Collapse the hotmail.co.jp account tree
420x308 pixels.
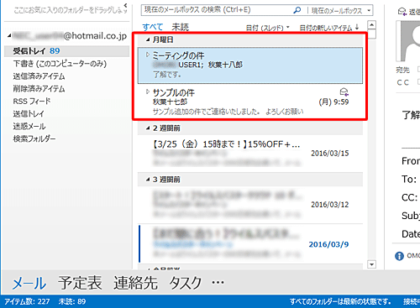pos(9,35)
